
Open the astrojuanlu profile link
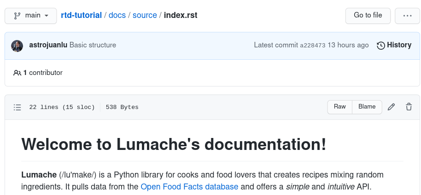(x=48, y=45)
